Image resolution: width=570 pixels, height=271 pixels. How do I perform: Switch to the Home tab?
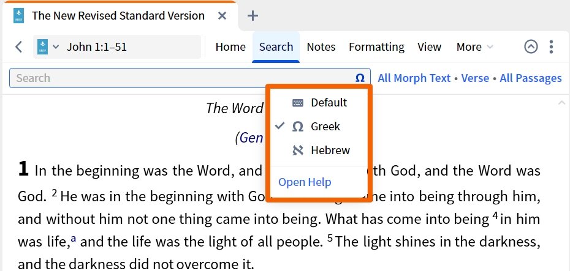click(230, 47)
